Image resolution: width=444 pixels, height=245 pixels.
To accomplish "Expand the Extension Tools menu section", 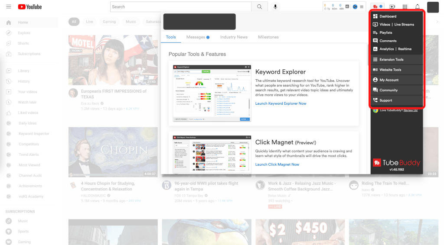I will pyautogui.click(x=391, y=60).
